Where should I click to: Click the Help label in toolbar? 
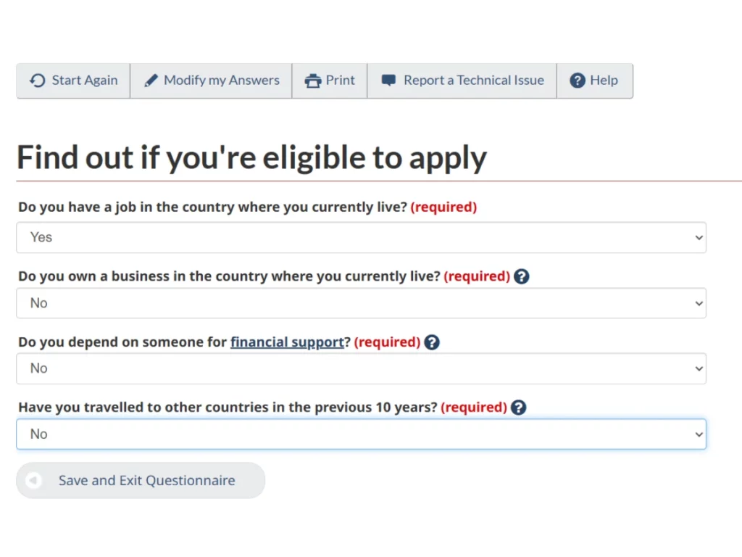(604, 81)
